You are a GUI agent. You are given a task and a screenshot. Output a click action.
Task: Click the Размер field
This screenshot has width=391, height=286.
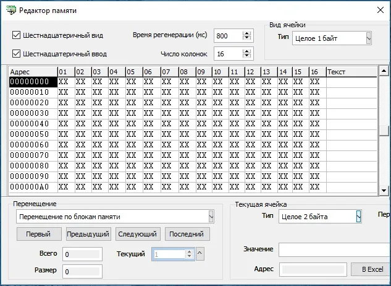coord(82,272)
